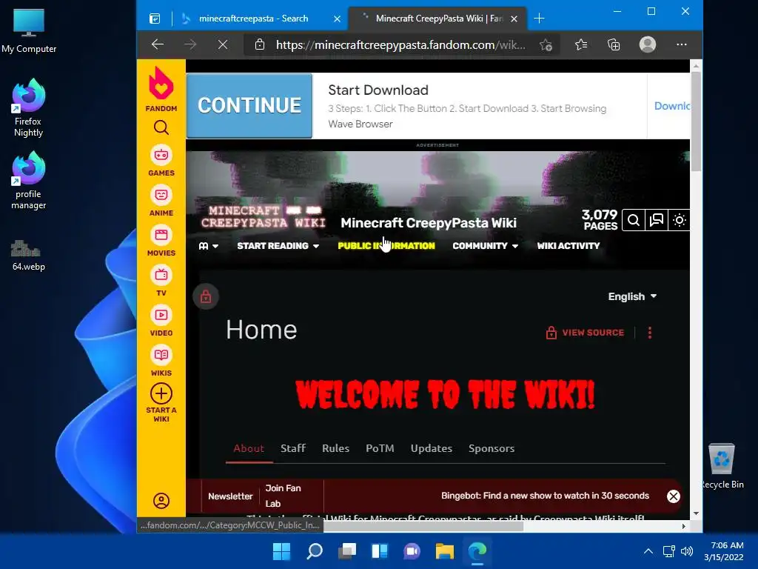Open the wiki discussions chat icon
Image resolution: width=758 pixels, height=569 pixels.
pos(656,221)
